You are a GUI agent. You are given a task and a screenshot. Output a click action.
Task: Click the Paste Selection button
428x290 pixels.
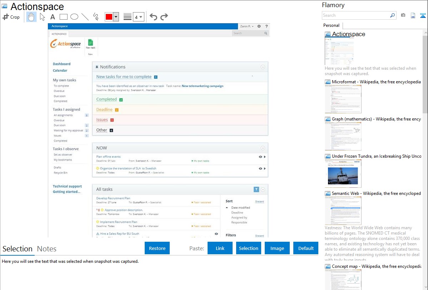coord(248,248)
